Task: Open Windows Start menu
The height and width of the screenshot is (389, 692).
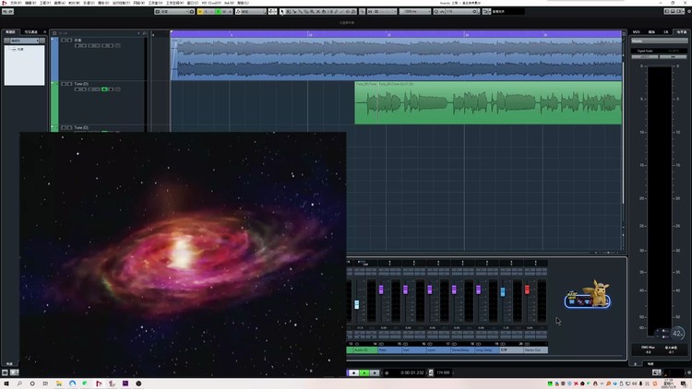Action: [x=6, y=383]
